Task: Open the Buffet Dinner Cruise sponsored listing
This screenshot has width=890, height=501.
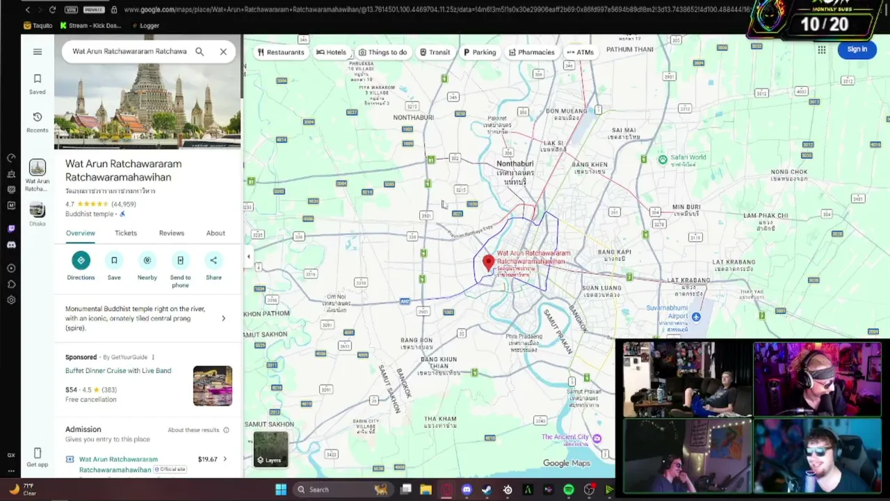Action: coord(118,371)
